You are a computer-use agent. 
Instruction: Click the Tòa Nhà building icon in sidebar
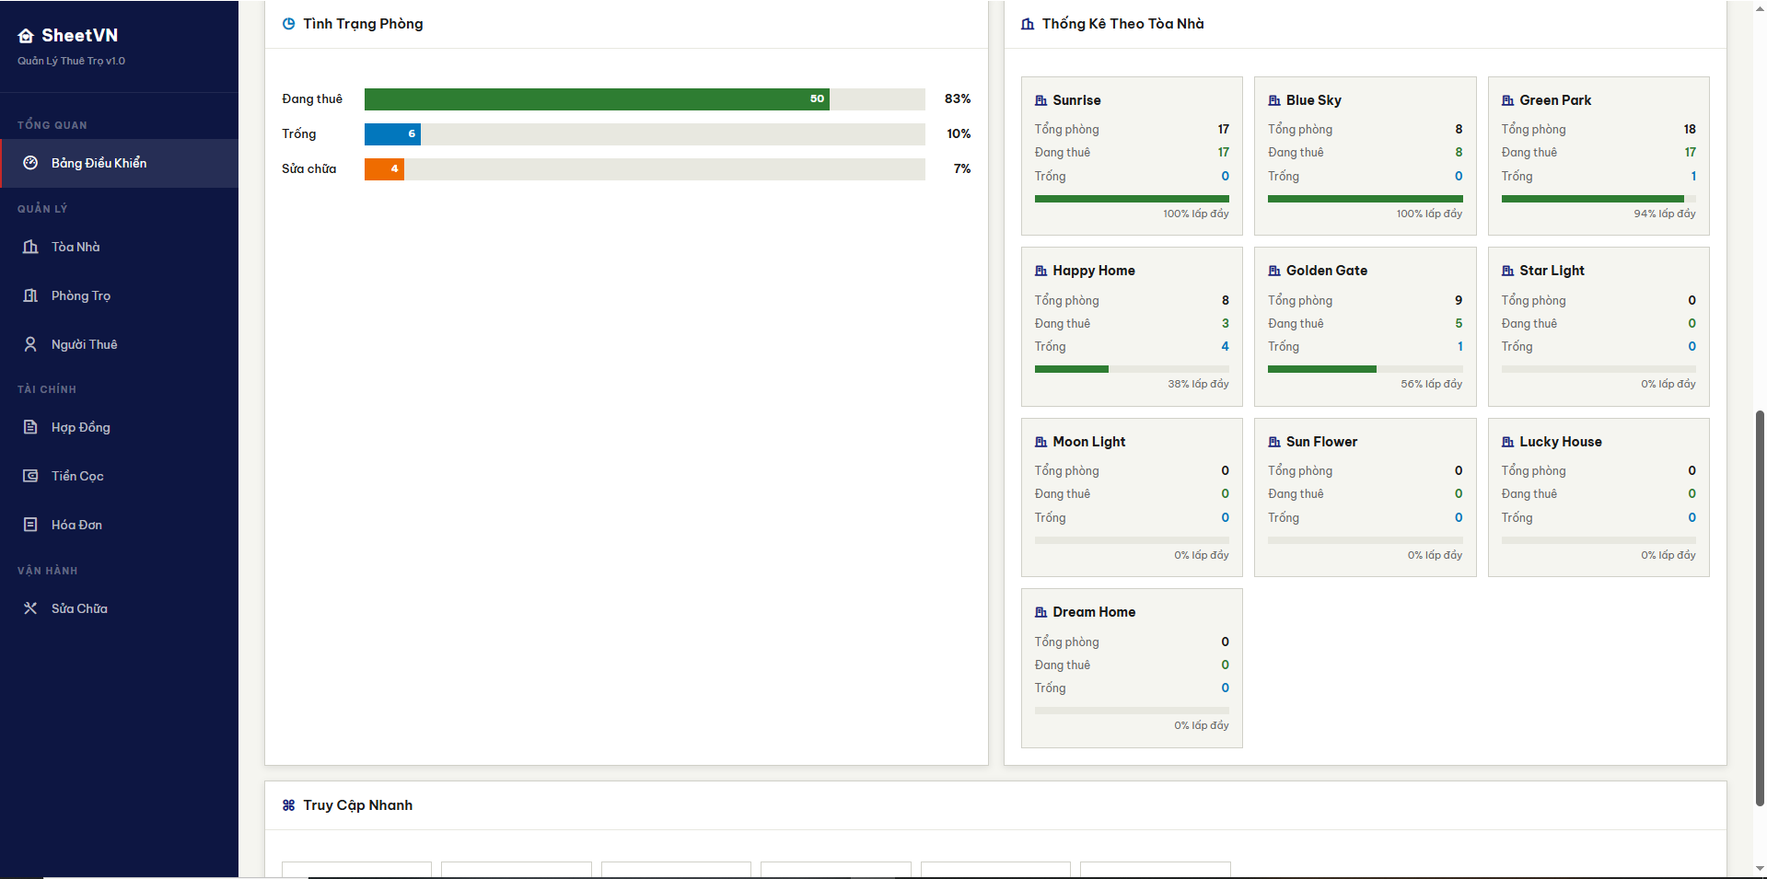click(x=30, y=247)
